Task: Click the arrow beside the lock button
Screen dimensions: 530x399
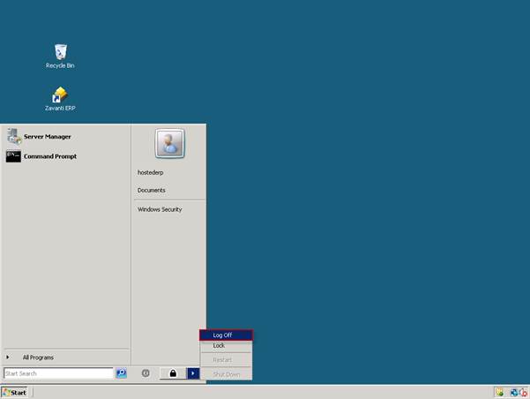Action: [193, 373]
